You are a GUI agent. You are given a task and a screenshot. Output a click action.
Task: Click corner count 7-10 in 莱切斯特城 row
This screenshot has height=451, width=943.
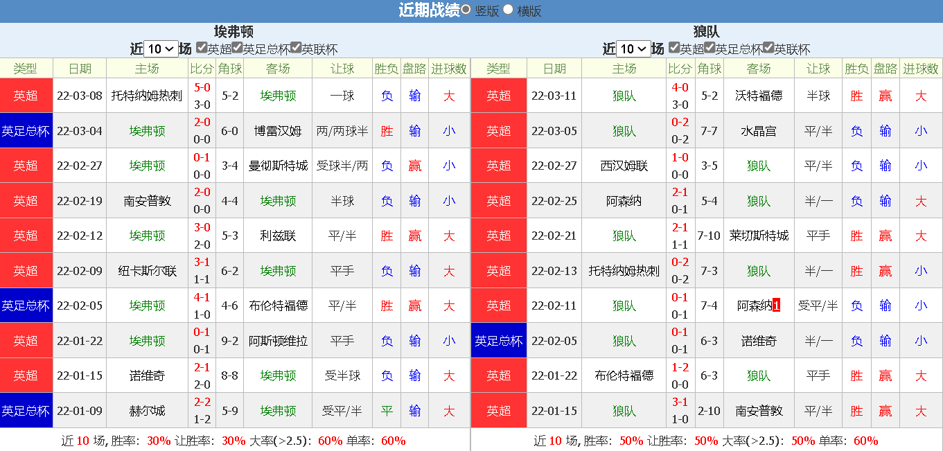709,236
